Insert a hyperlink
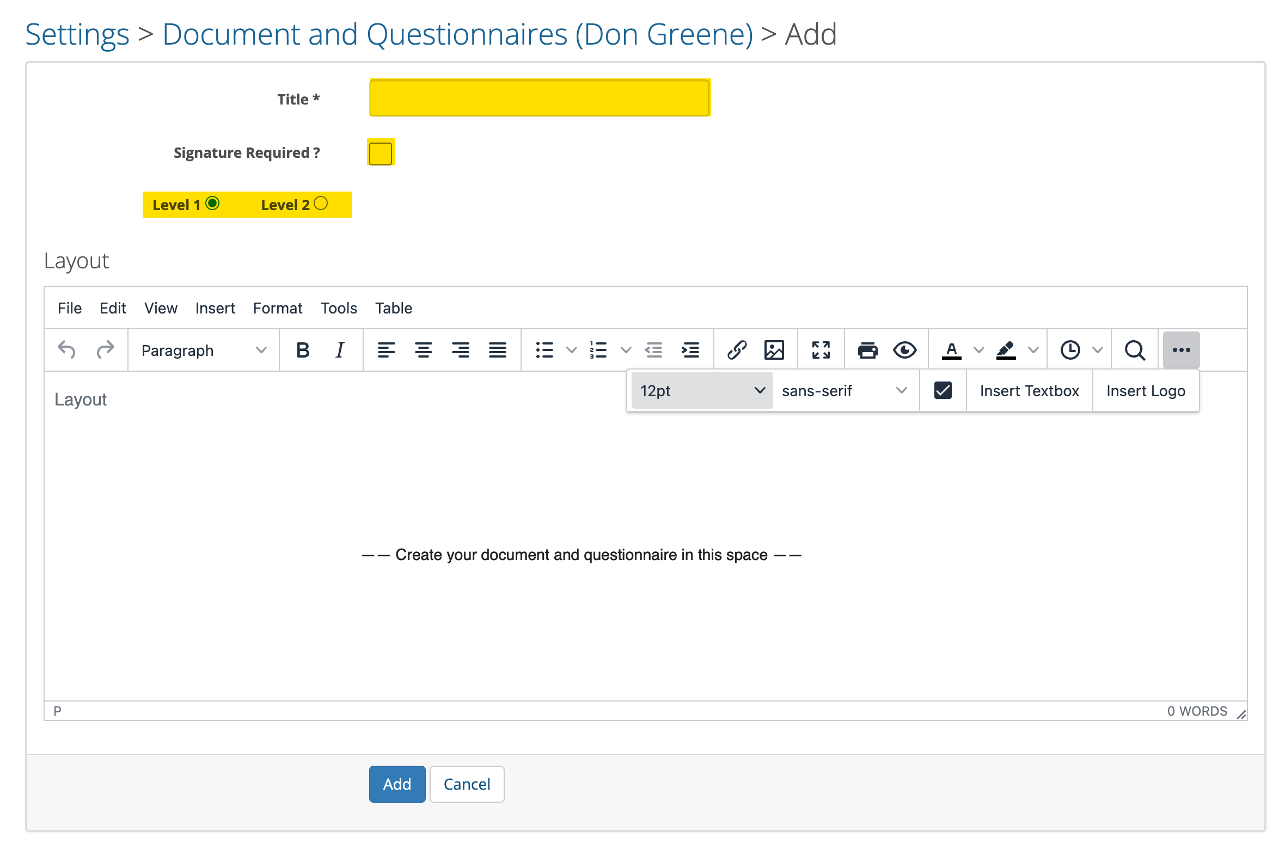This screenshot has width=1285, height=849. (x=738, y=350)
